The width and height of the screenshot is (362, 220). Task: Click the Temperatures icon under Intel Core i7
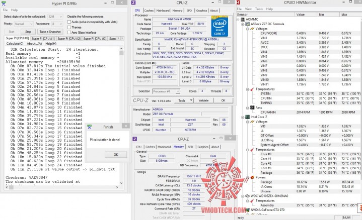252,150
